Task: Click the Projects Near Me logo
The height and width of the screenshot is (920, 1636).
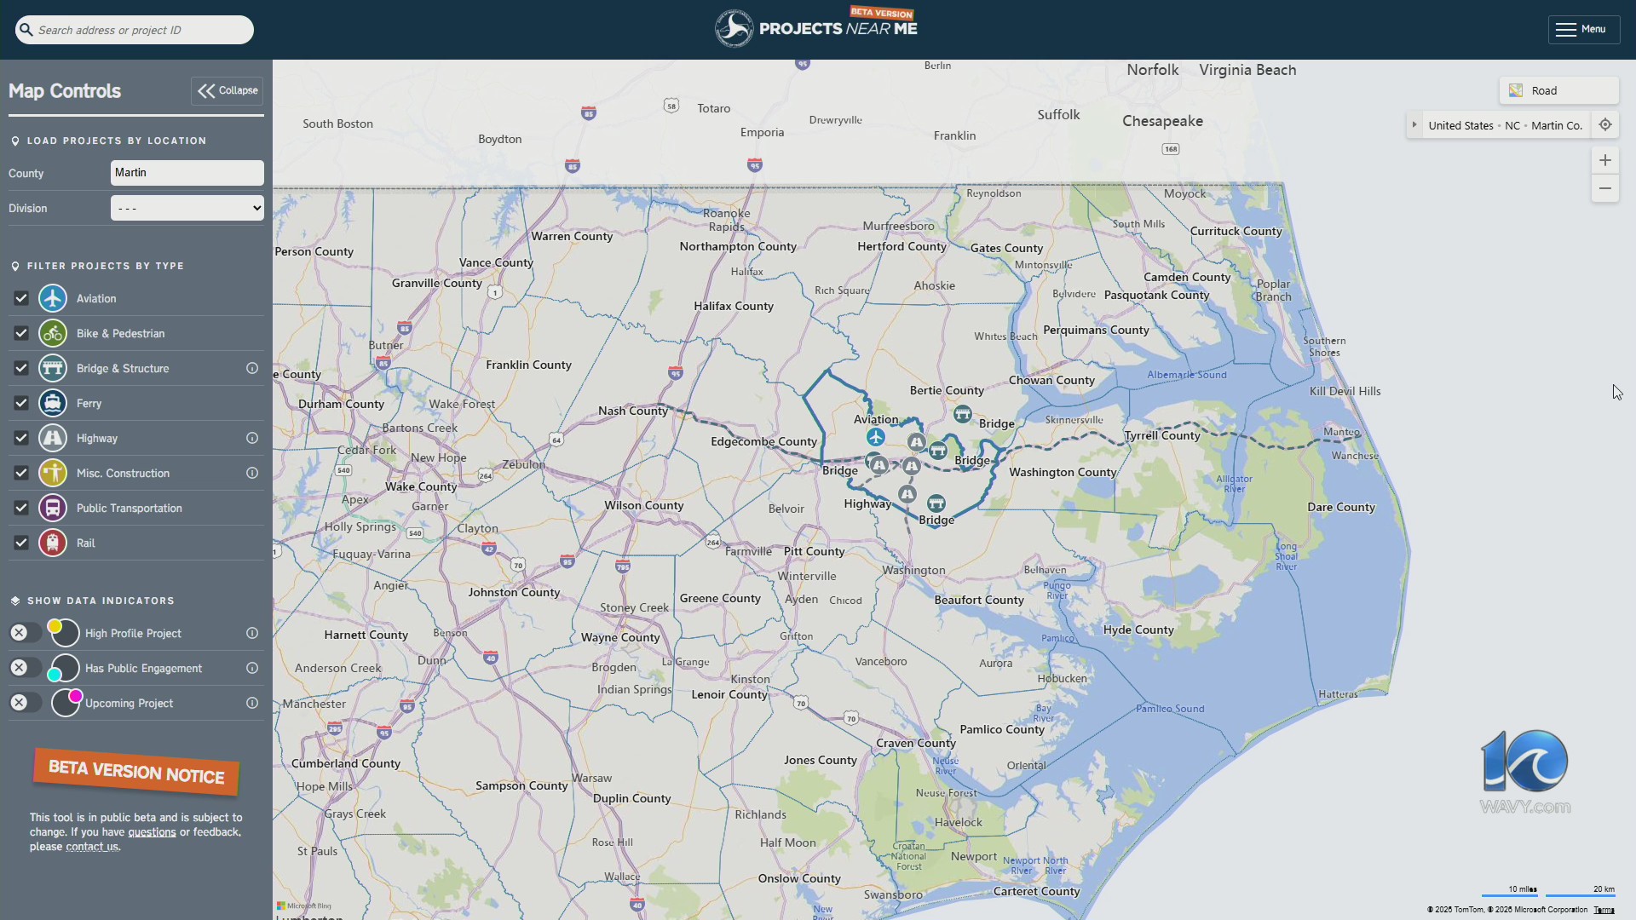Action: (x=816, y=28)
